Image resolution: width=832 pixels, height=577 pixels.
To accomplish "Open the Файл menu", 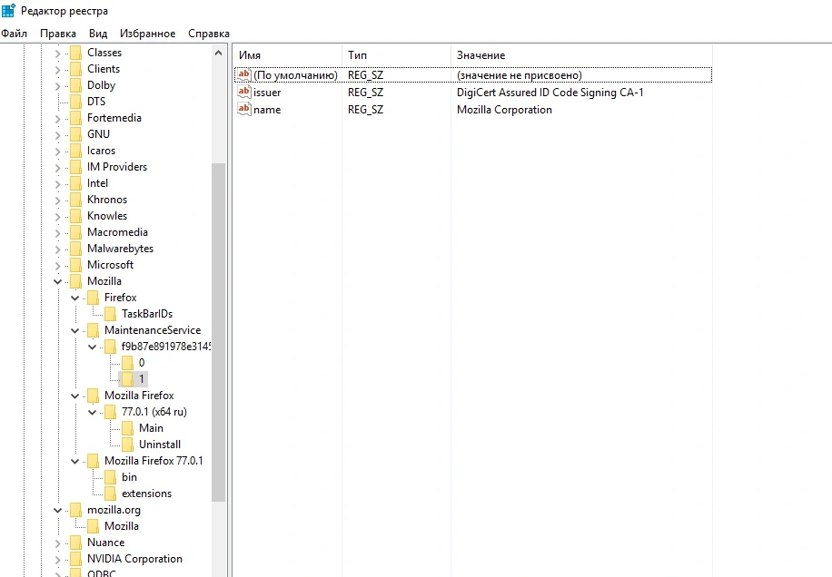I will (15, 34).
